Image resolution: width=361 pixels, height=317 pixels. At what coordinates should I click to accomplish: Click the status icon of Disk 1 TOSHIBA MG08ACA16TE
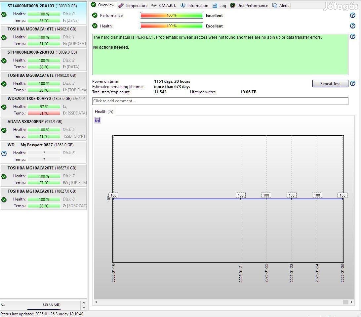(4, 37)
